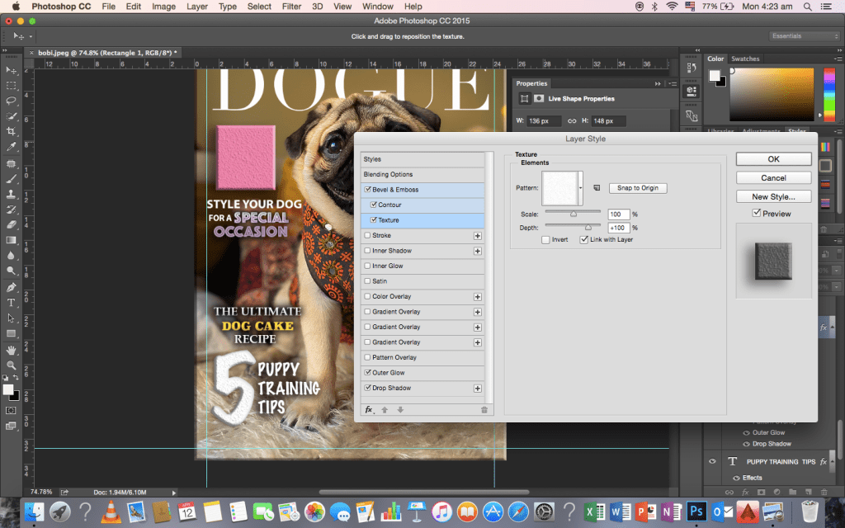
Task: Add another Drop Shadow with plus button
Action: point(477,388)
